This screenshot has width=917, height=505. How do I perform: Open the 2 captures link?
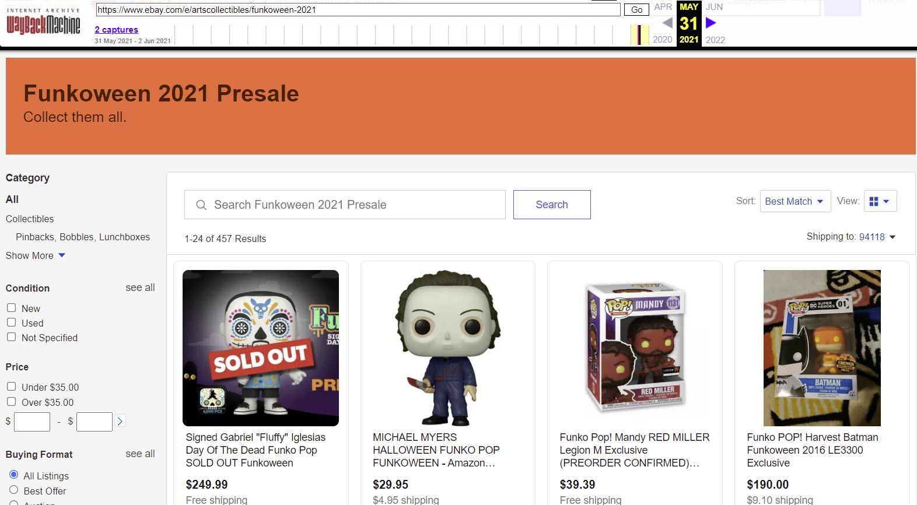coord(117,30)
